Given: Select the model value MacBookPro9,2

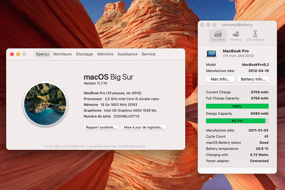Looking at the screenshot, I should click(x=255, y=65).
